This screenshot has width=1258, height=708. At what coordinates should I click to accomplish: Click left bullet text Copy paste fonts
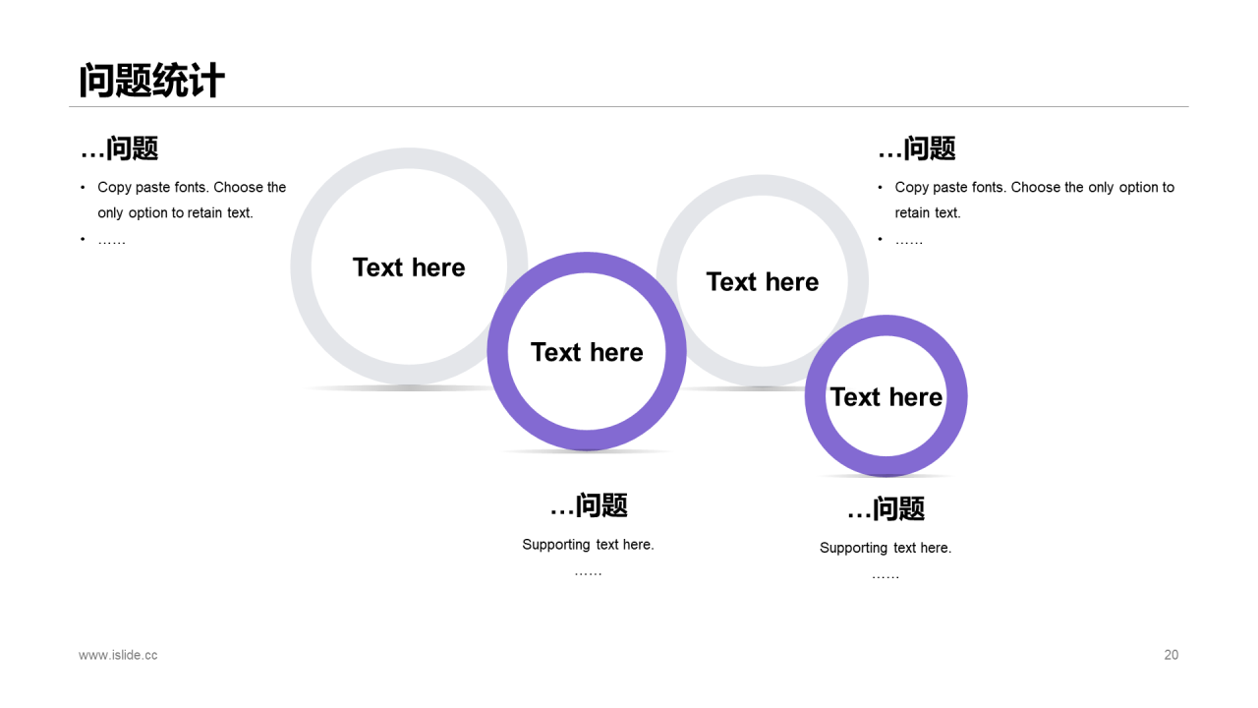pos(192,200)
